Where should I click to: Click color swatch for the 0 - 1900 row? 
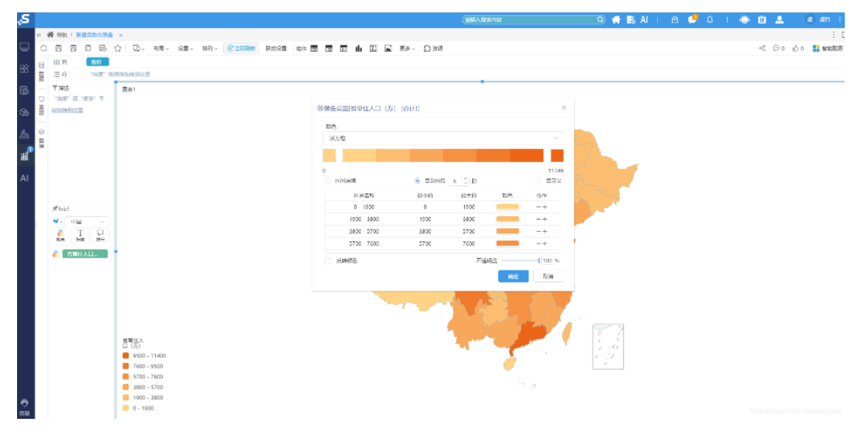(x=508, y=207)
